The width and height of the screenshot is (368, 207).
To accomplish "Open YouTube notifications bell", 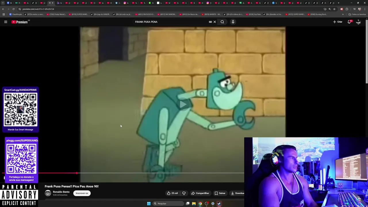I will click(350, 22).
